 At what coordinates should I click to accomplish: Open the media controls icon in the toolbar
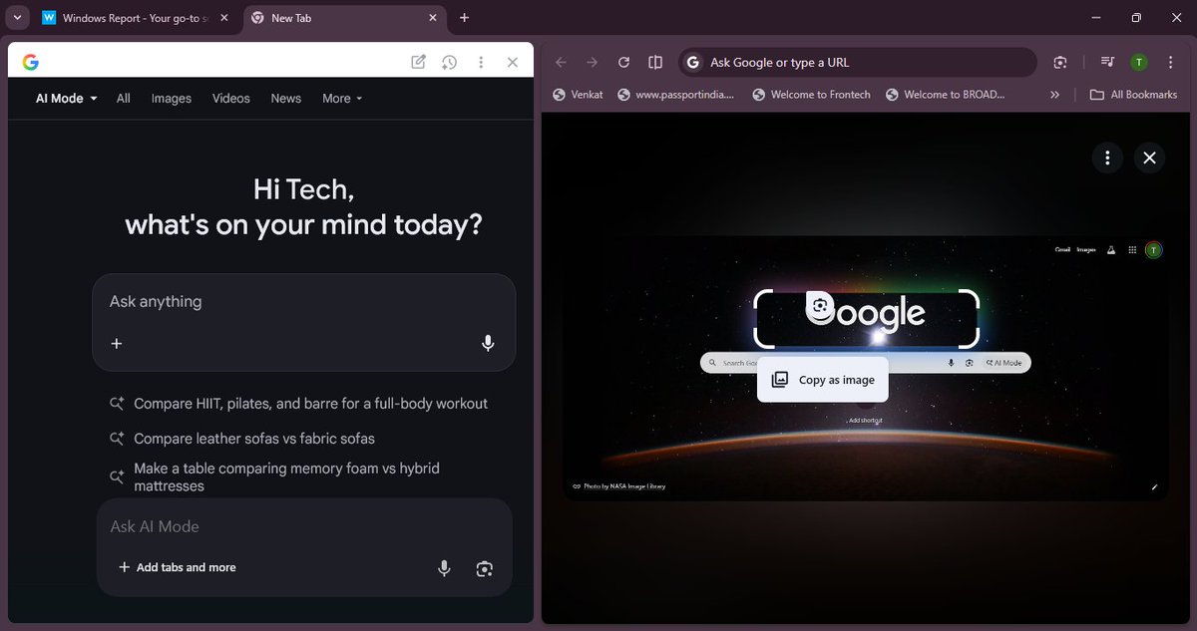coord(1106,61)
